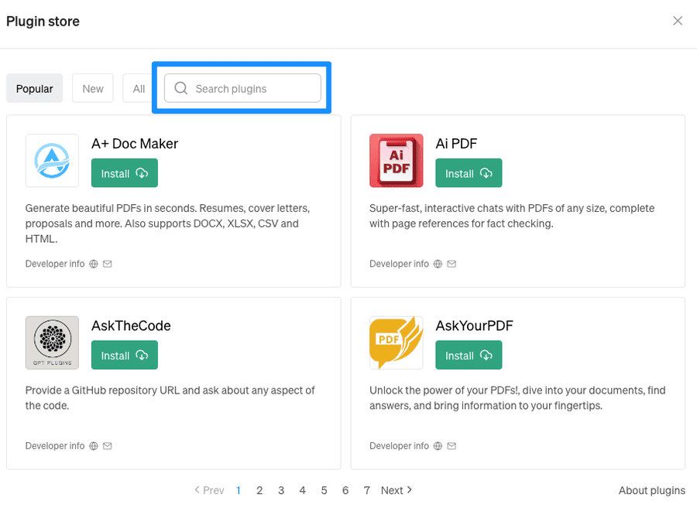Open A+ Doc Maker developer website globe icon

pyautogui.click(x=94, y=264)
